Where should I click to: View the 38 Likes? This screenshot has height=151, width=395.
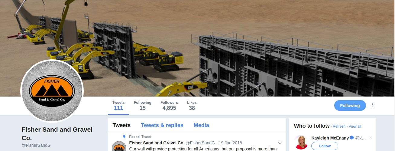[192, 106]
